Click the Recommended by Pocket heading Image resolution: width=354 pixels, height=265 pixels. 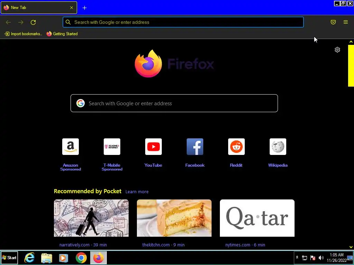click(87, 191)
